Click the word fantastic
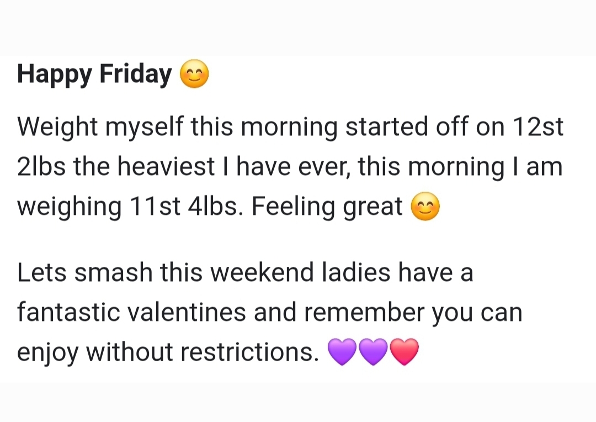This screenshot has width=596, height=422. point(68,313)
